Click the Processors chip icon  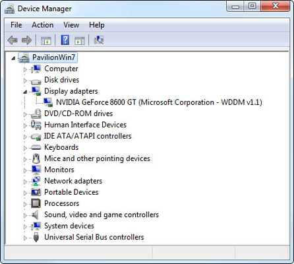pos(36,203)
